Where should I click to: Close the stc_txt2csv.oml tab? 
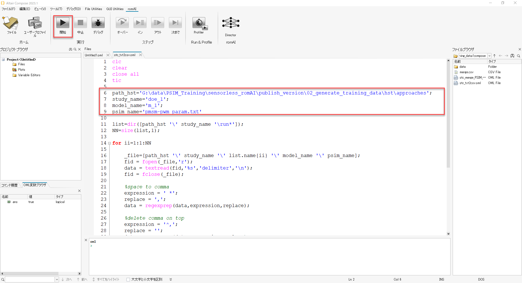coord(141,55)
